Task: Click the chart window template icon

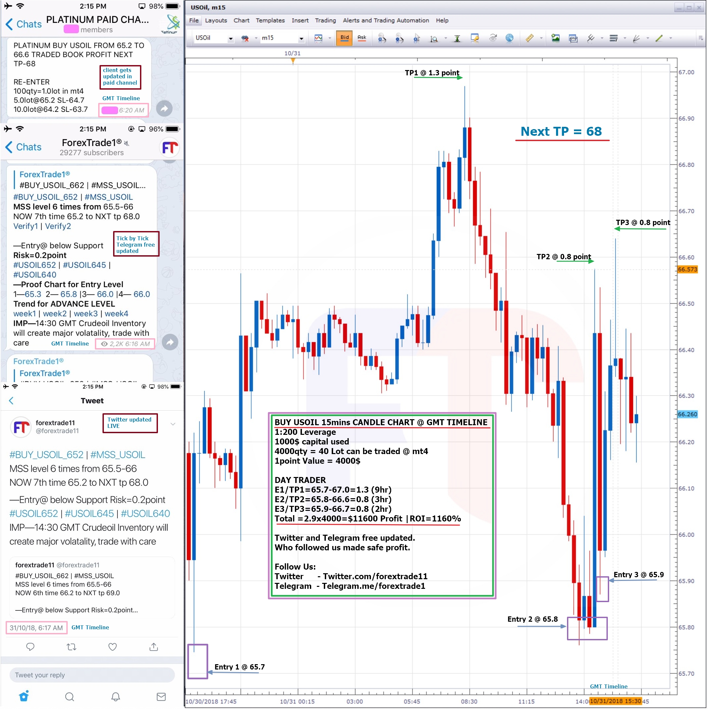Action: coord(573,38)
